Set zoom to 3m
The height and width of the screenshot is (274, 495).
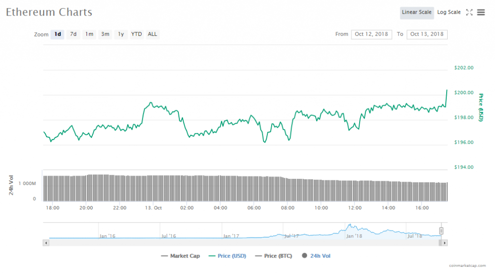(105, 34)
